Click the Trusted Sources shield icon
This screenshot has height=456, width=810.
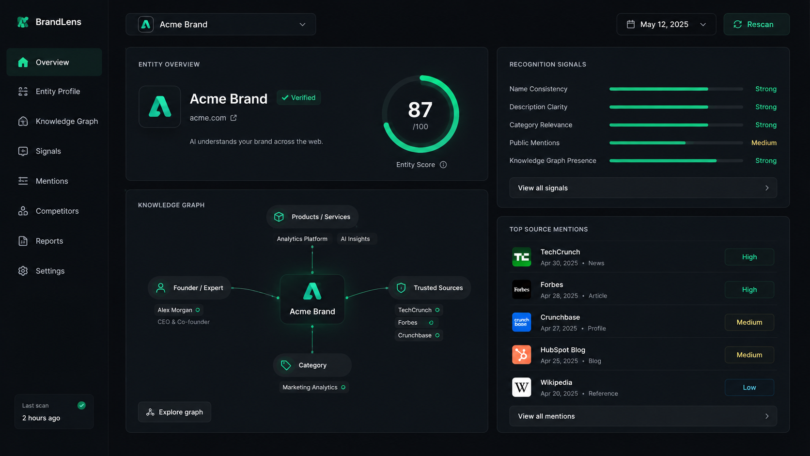pos(401,288)
